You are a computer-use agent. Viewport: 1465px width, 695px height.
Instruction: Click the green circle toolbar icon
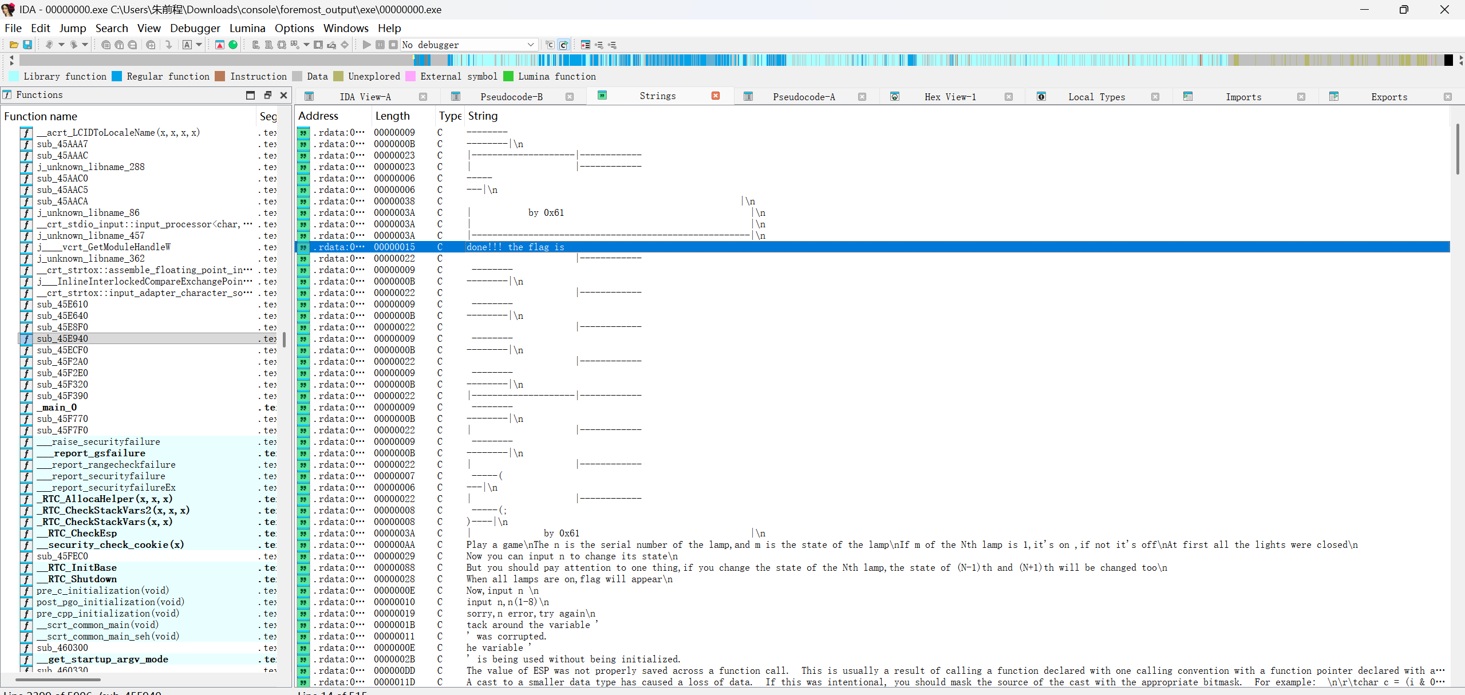[x=233, y=45]
